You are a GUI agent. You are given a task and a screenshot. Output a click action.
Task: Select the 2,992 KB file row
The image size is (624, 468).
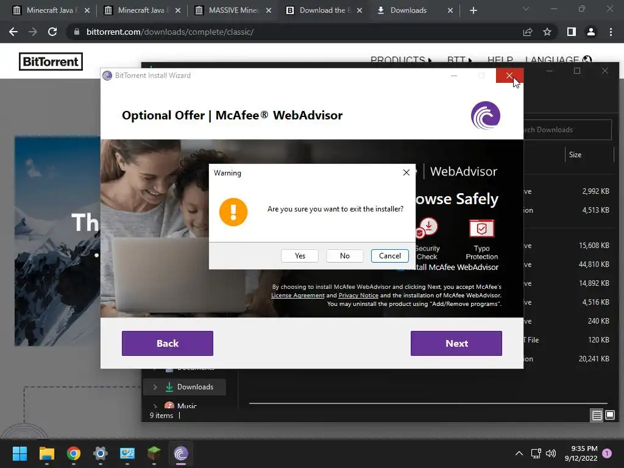(569, 191)
